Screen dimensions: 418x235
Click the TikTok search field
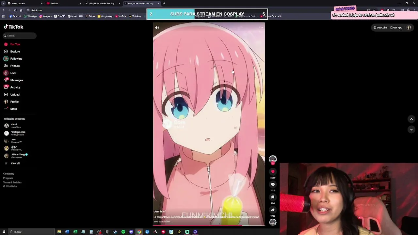click(x=20, y=36)
